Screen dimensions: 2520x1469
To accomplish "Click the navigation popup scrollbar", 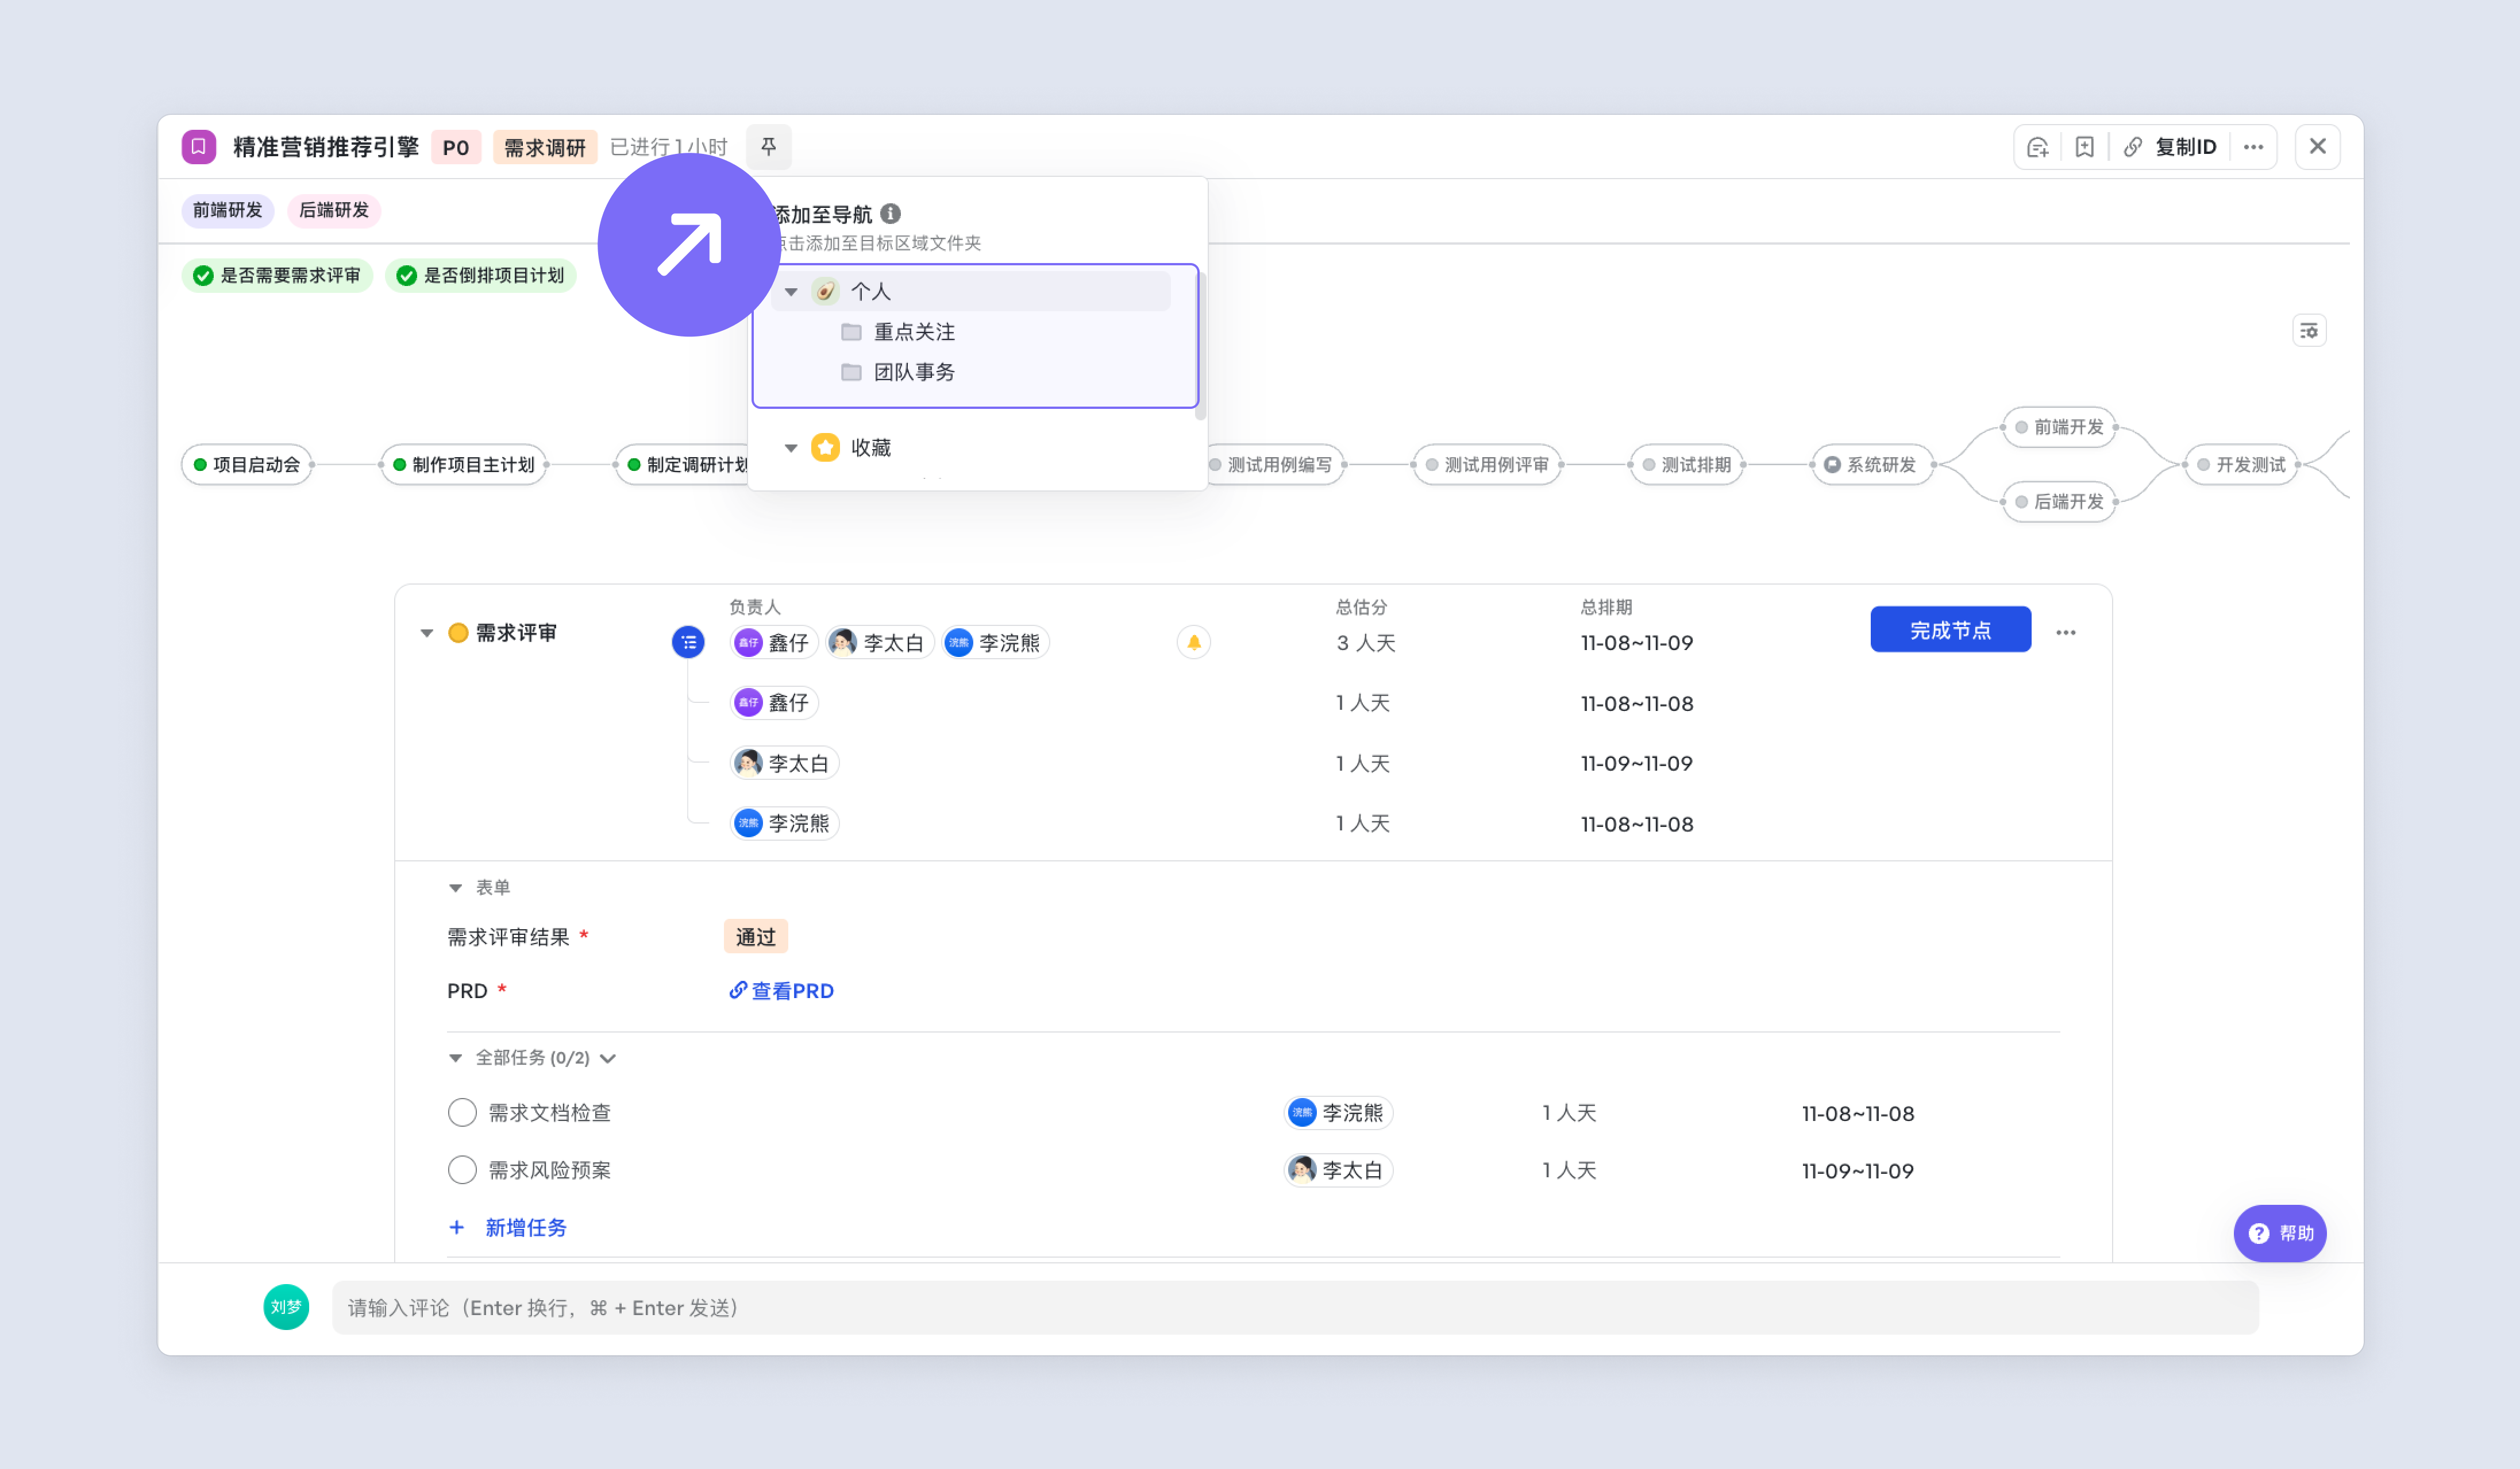I will 1201,345.
